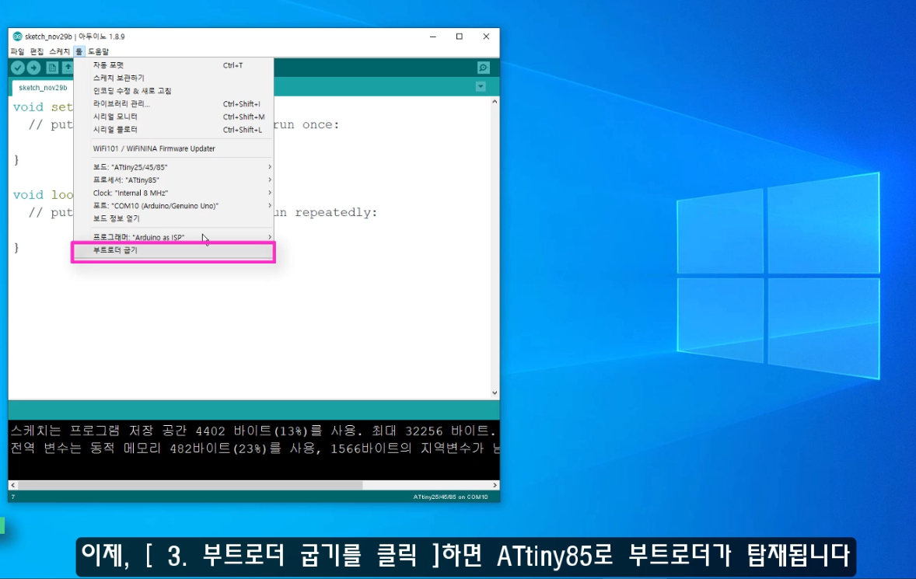Expand 보드: "ATtiny25/45/85" submenu
Screen dimensions: 916x579
[x=173, y=168]
